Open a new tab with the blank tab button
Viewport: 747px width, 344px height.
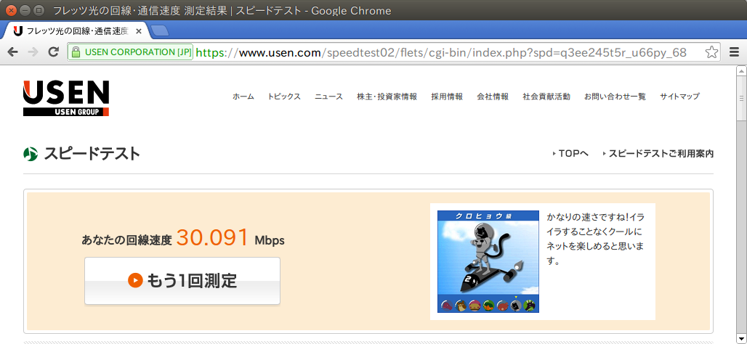(160, 31)
